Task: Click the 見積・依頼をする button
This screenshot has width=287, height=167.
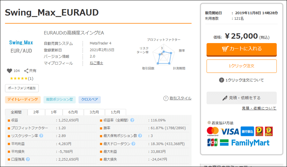Action: pyautogui.click(x=241, y=98)
